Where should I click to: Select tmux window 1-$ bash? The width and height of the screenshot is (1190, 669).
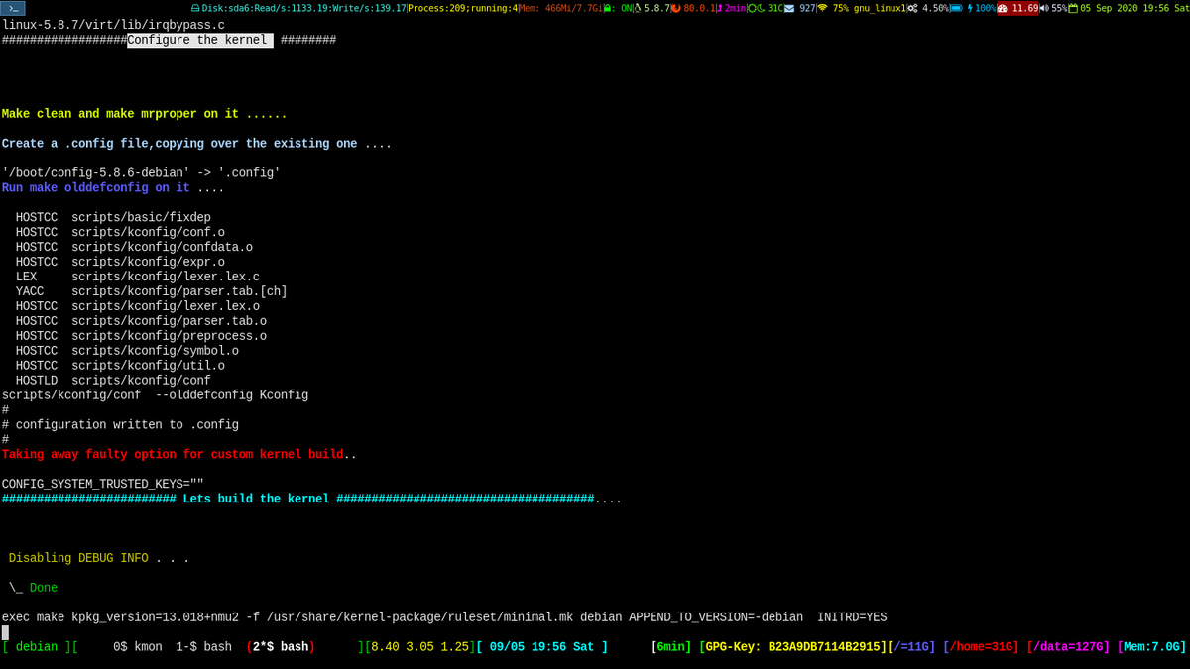coord(203,647)
